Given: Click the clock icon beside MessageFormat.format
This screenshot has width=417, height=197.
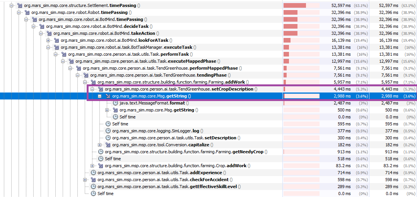Looking at the screenshot, I should point(115,103).
